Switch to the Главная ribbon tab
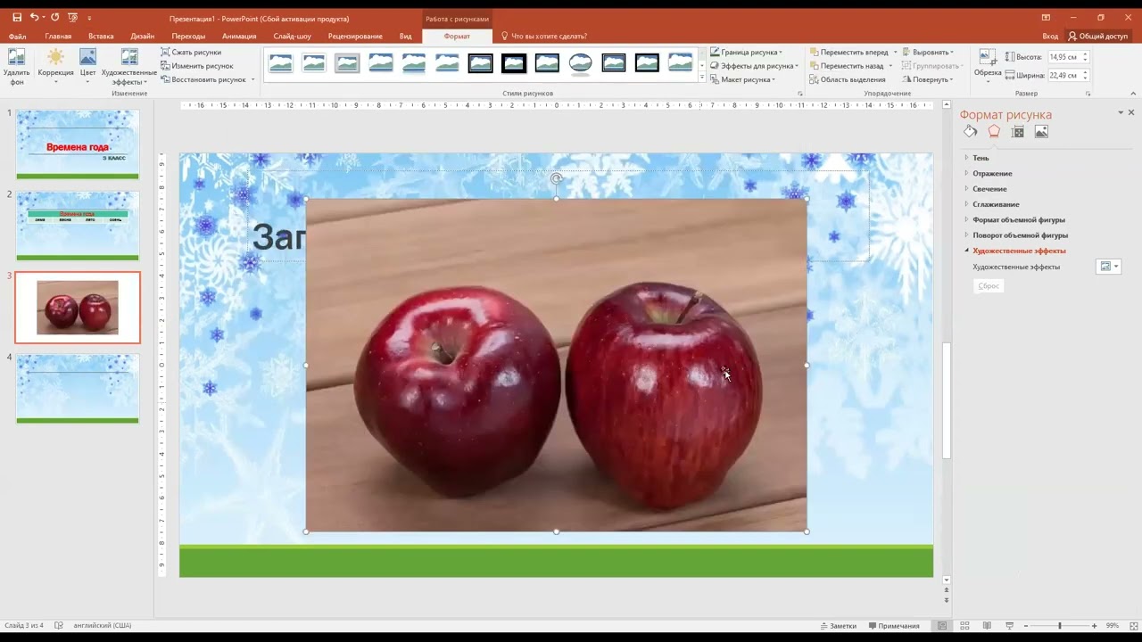The height and width of the screenshot is (642, 1142). click(x=58, y=37)
